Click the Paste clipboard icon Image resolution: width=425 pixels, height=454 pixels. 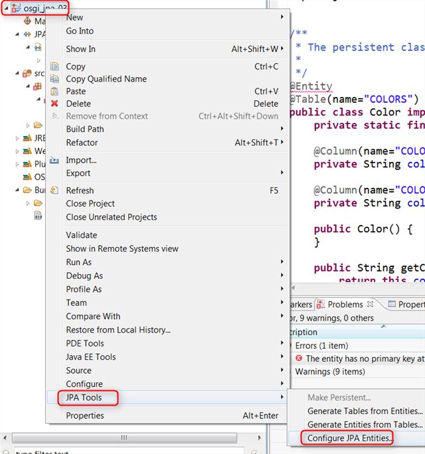pos(54,91)
